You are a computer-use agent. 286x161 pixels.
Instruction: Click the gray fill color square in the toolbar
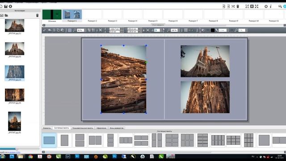tap(70, 30)
